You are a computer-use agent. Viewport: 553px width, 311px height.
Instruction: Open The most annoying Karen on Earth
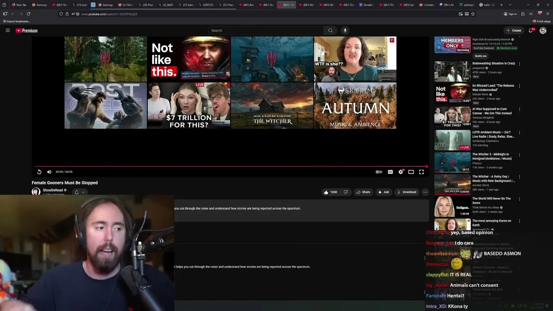492,222
